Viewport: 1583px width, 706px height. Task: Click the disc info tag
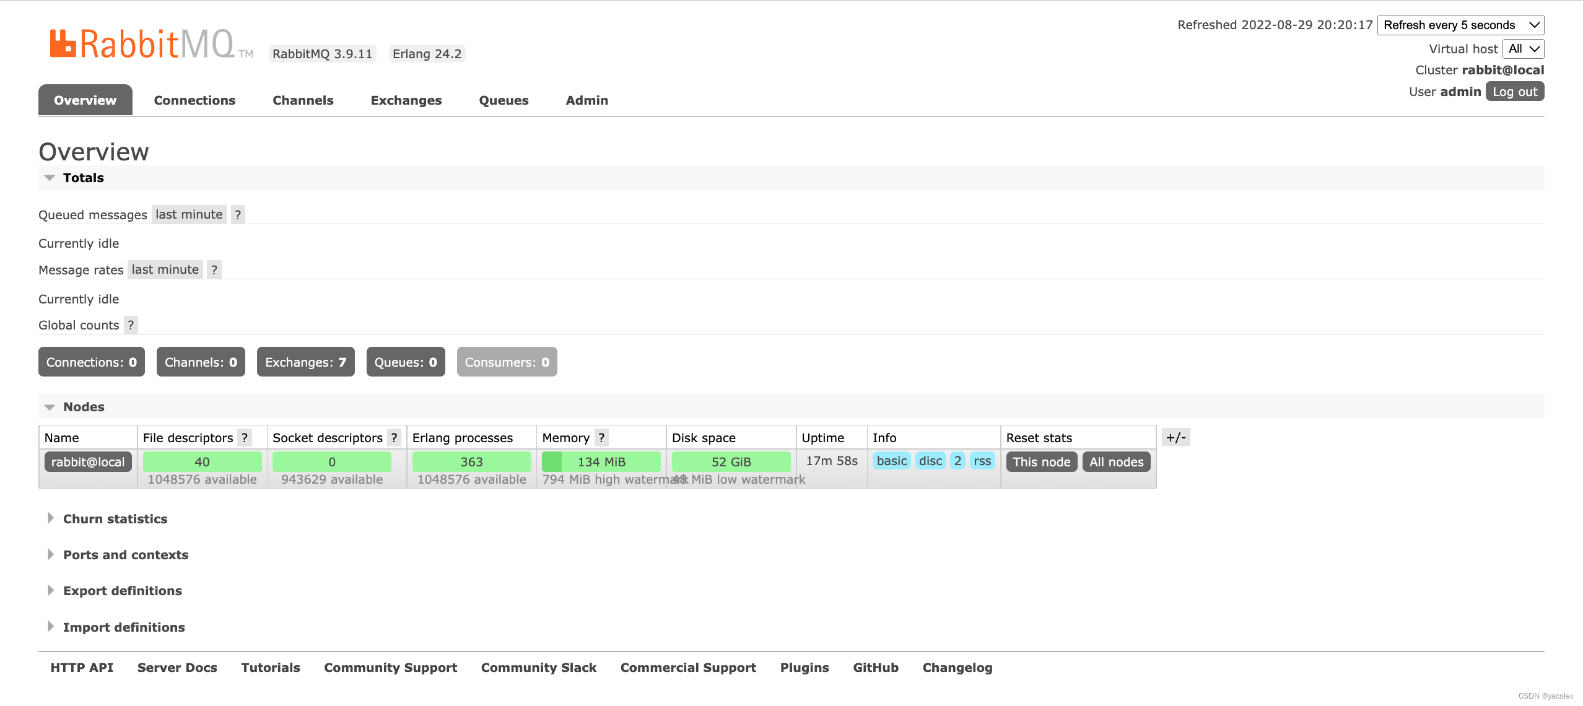(x=931, y=461)
